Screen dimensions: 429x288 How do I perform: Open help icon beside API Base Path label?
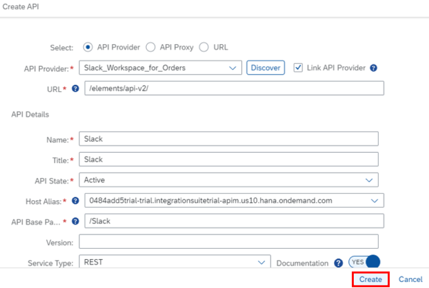(x=75, y=221)
